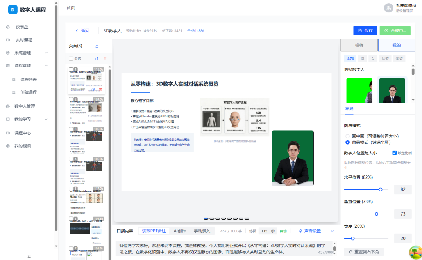Switch to the 模特 tab

[x=359, y=45]
